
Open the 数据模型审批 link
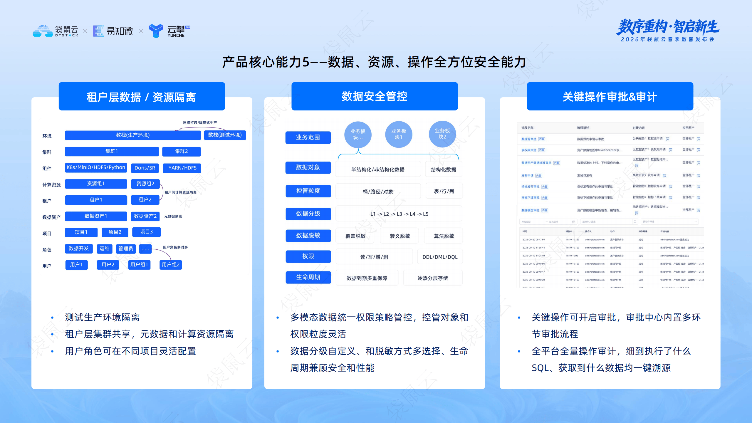tap(530, 210)
